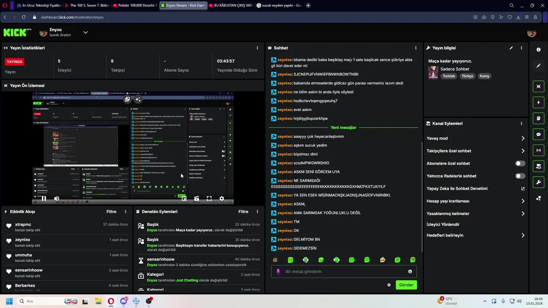
Task: Click the stream preview video thumbnail
Action: coord(133,148)
